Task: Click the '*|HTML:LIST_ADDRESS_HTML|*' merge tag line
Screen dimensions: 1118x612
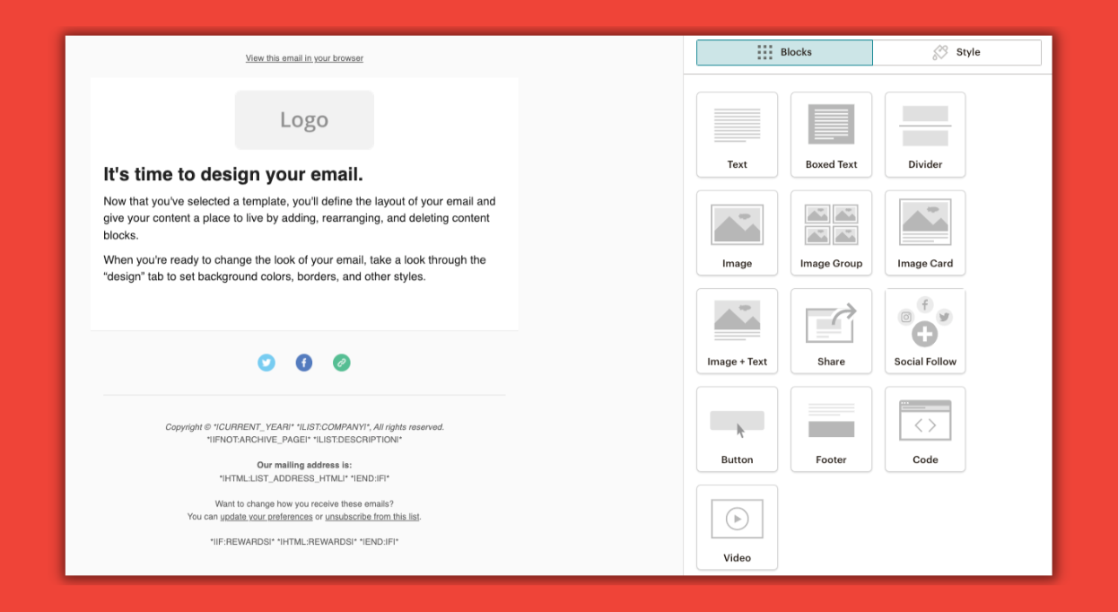Action: click(304, 478)
